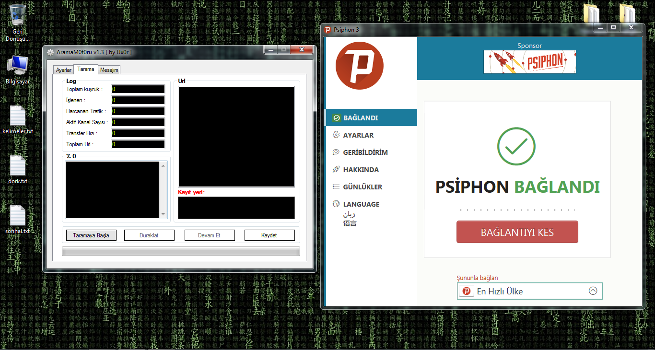Viewport: 655px width, 350px height.
Task: Click the "Toplam kuyruk :" label
Action: tap(84, 89)
